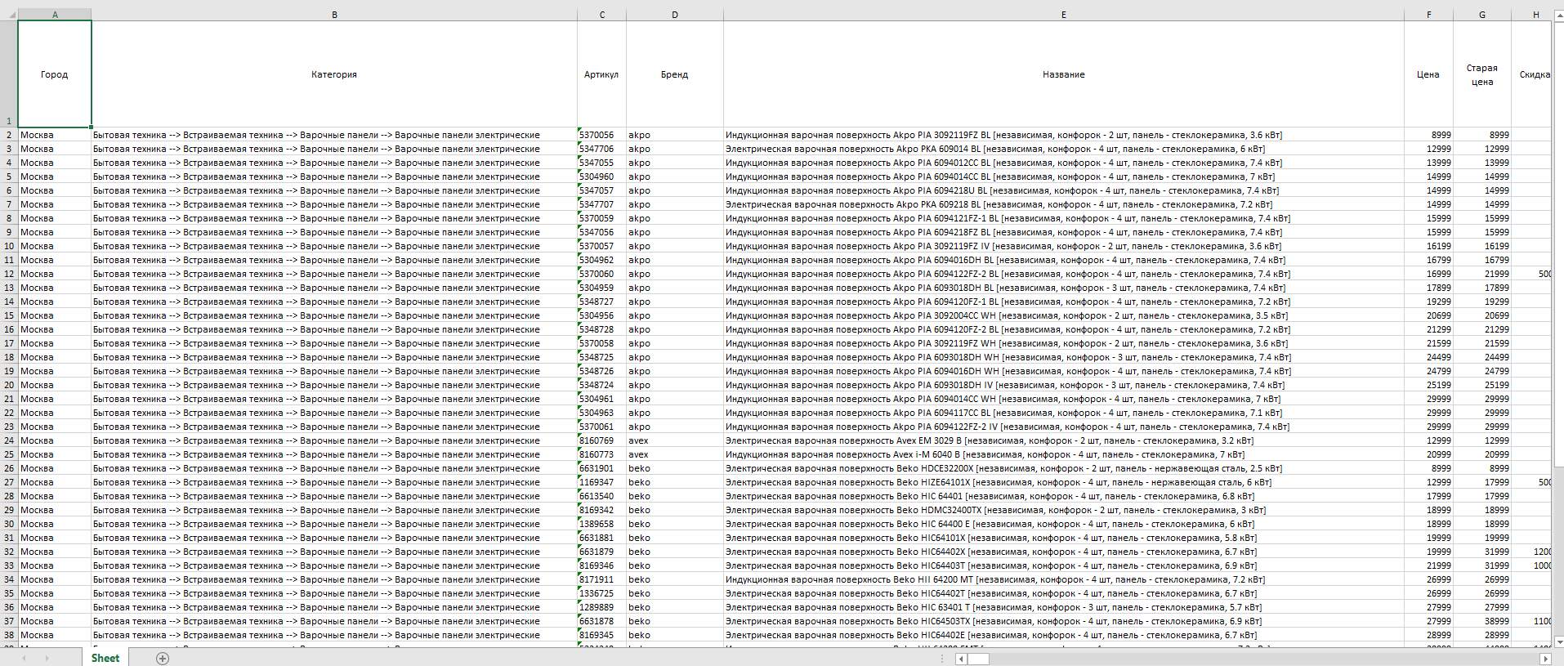Select the 'Цена' header cell
The height and width of the screenshot is (666, 1564).
point(1429,74)
